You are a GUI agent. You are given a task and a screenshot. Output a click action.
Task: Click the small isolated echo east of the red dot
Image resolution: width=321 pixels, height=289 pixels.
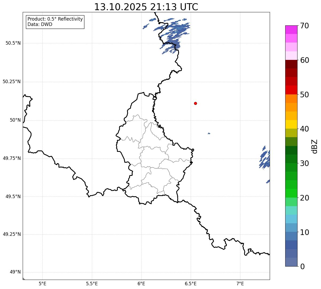point(209,133)
